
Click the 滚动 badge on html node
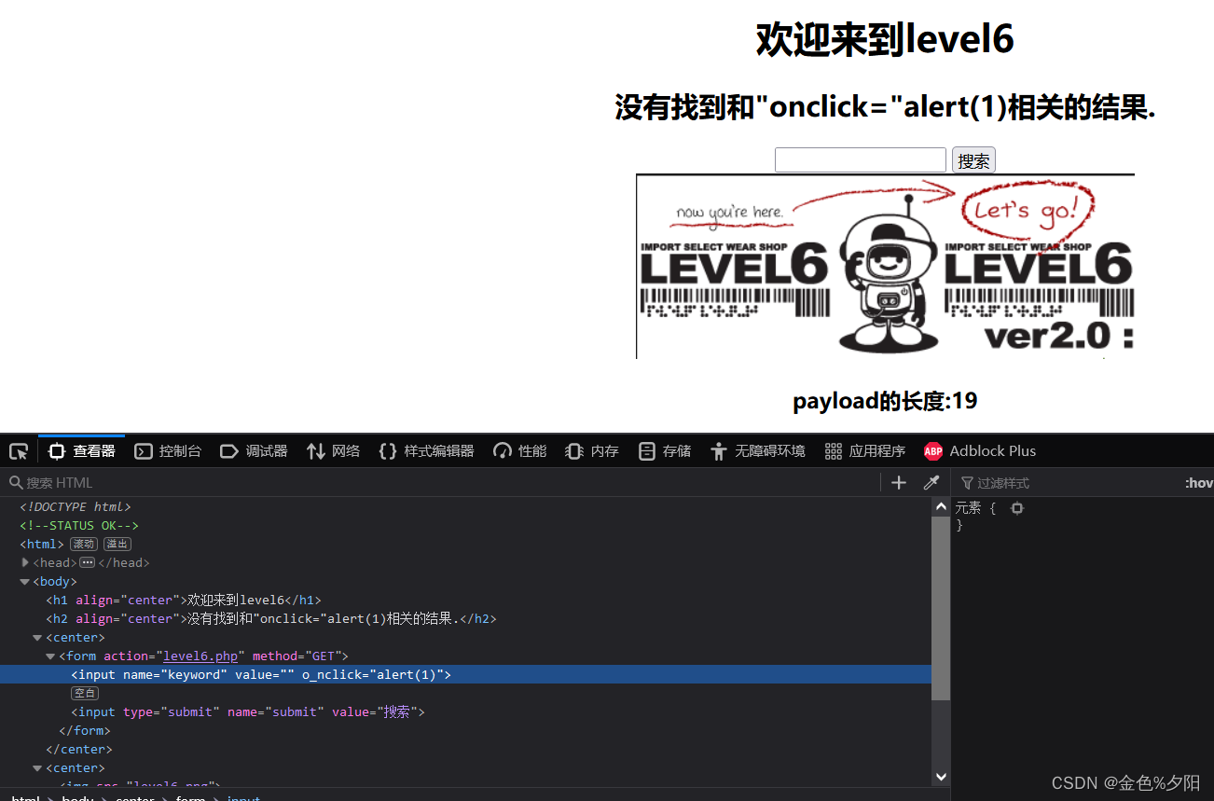[84, 544]
